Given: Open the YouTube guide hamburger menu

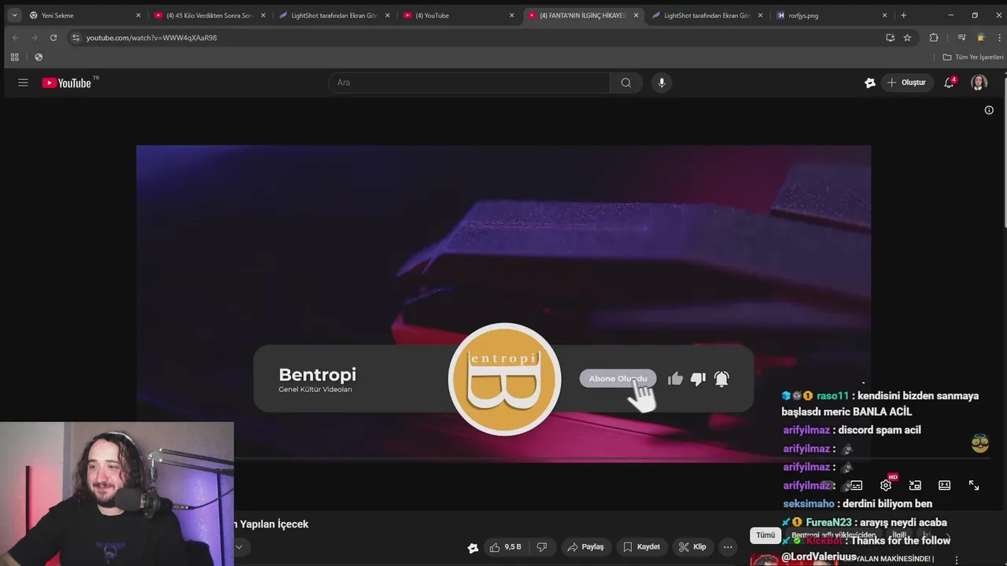Looking at the screenshot, I should [x=23, y=83].
